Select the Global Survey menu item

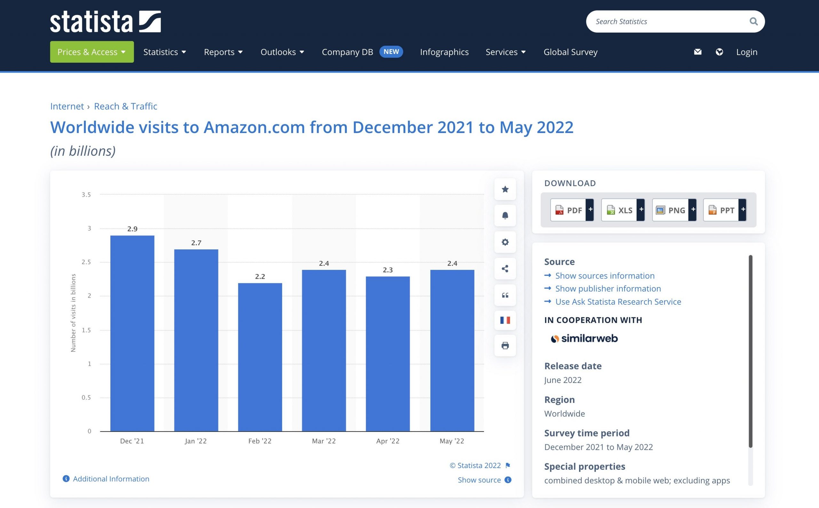click(570, 51)
